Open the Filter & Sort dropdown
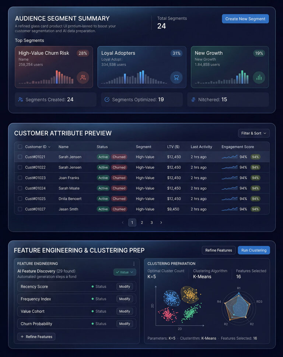Image resolution: width=283 pixels, height=357 pixels. click(x=254, y=133)
